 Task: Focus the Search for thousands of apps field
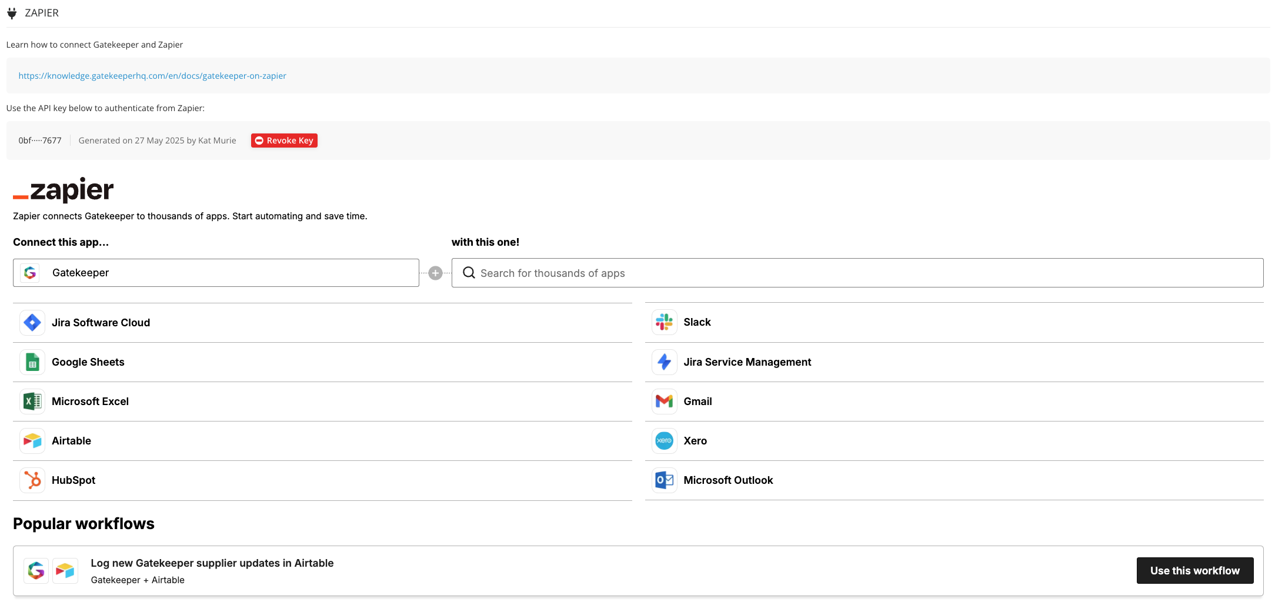[857, 273]
